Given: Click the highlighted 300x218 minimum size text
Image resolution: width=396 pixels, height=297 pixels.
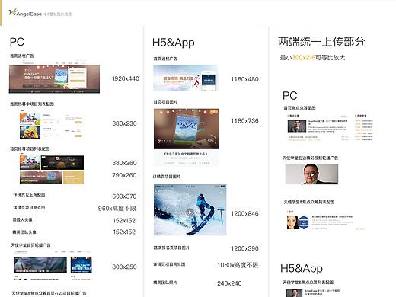Looking at the screenshot, I should (303, 58).
